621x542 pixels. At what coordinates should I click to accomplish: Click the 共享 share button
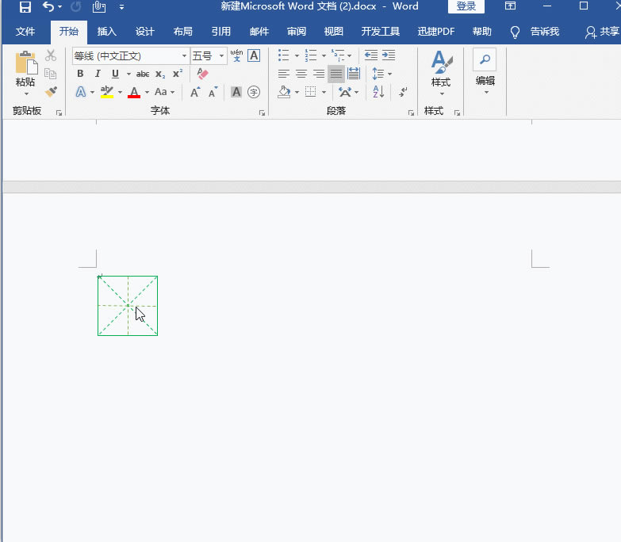pos(602,32)
